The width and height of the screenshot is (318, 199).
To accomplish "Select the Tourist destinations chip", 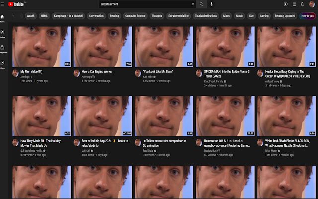I will 206,16.
